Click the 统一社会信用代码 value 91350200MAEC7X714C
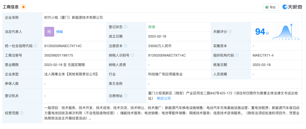 pyautogui.click(x=63, y=46)
